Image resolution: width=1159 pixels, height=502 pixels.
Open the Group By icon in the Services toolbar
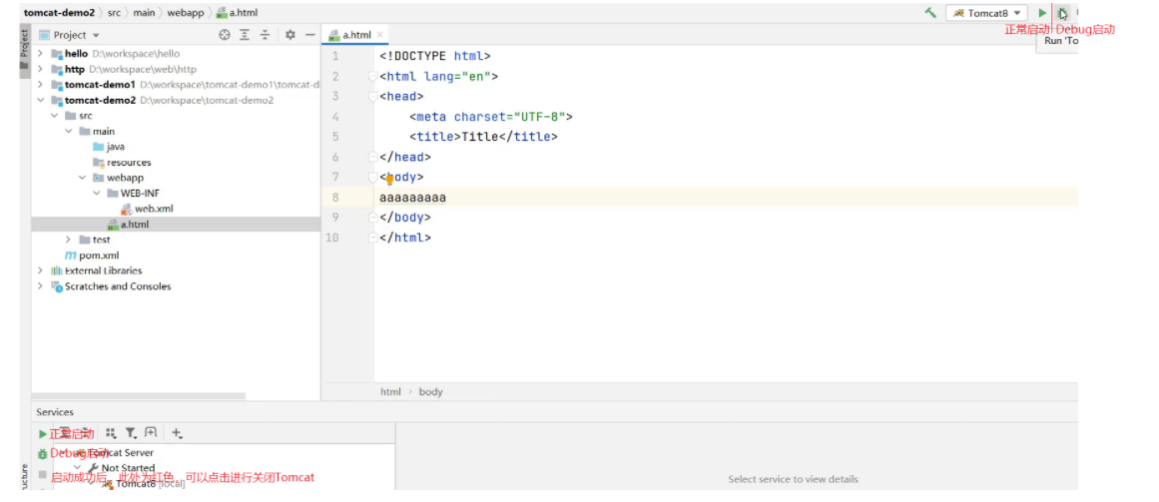coord(111,433)
